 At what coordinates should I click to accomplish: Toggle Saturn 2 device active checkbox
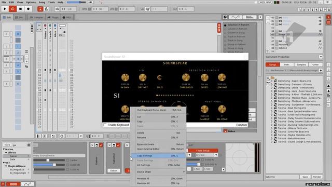(118, 145)
